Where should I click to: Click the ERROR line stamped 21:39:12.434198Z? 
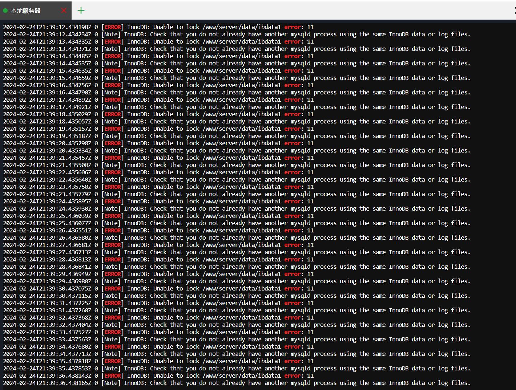point(158,27)
